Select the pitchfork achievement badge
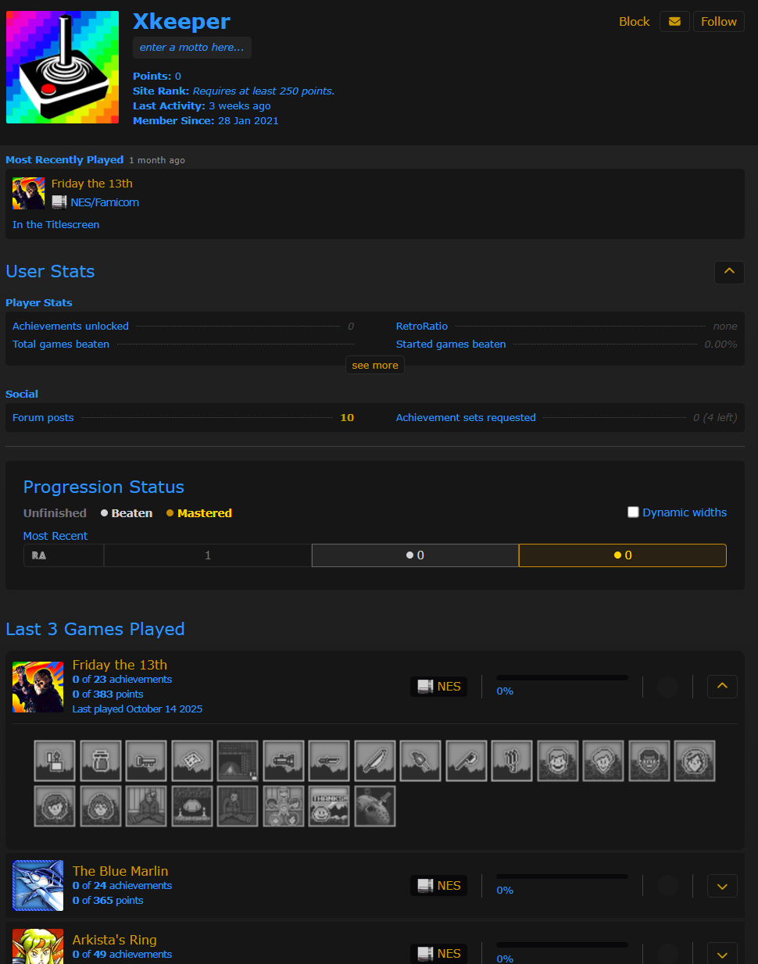This screenshot has height=964, width=758. pyautogui.click(x=512, y=761)
